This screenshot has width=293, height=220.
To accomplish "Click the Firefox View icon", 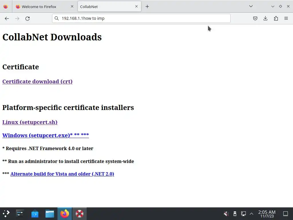I will click(x=6, y=7).
